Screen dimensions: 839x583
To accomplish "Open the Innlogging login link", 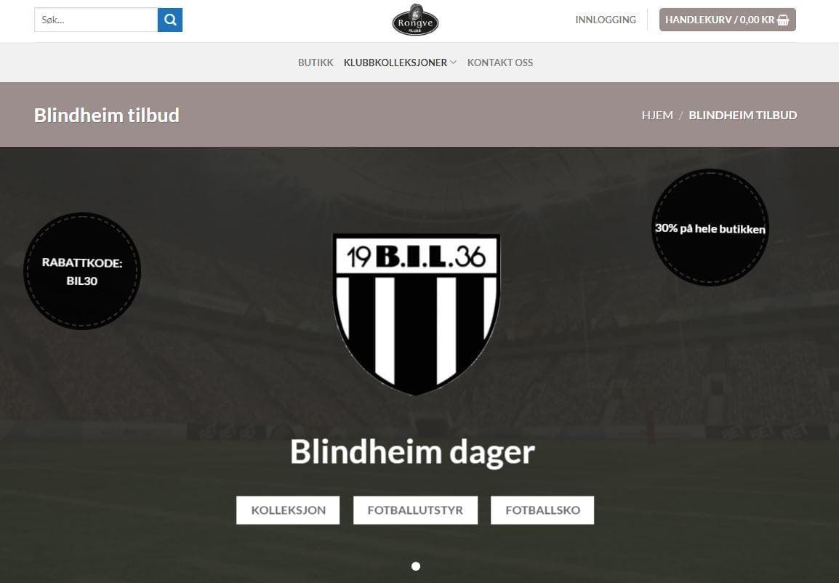I will point(606,20).
